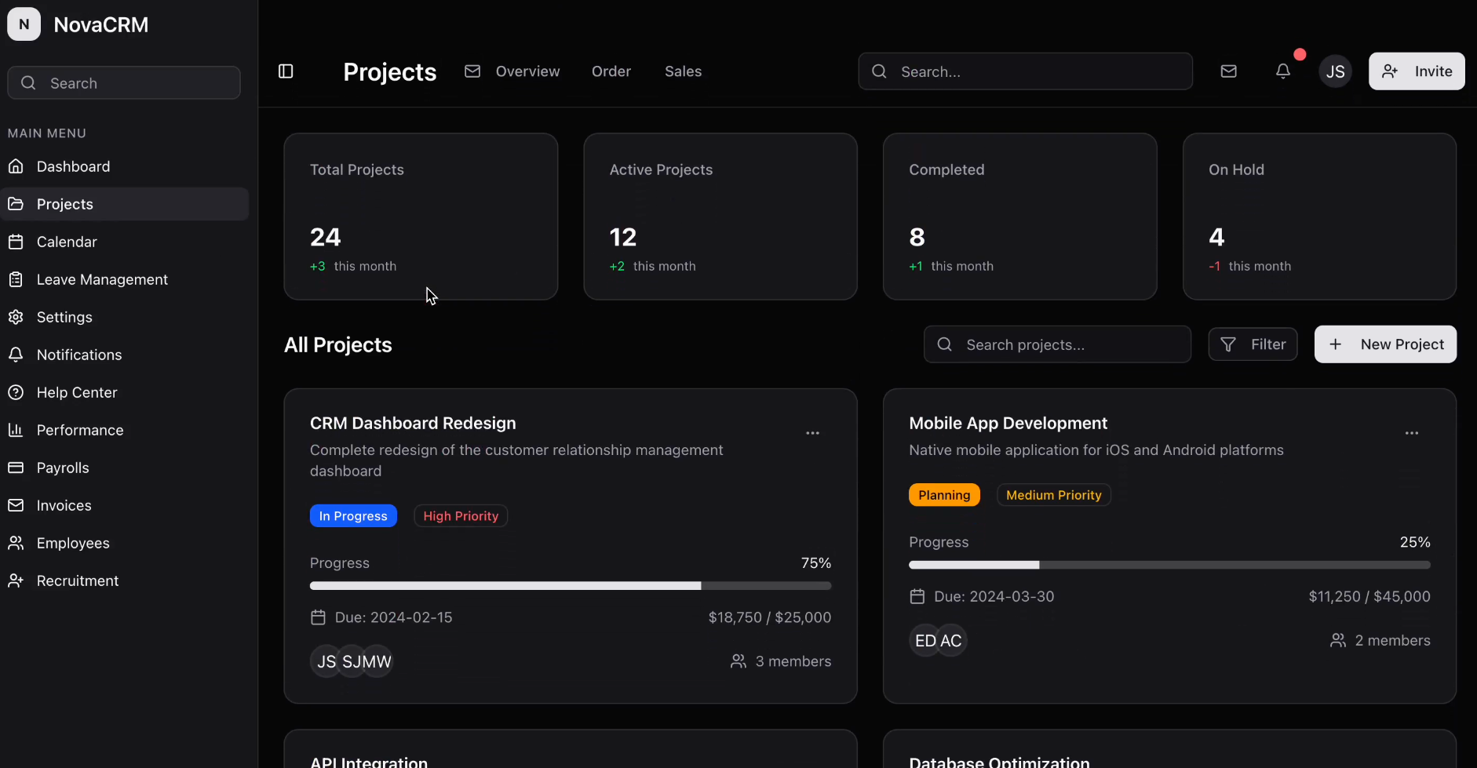Open the mail inbox icon in header
This screenshot has width=1477, height=768.
[x=1229, y=71]
